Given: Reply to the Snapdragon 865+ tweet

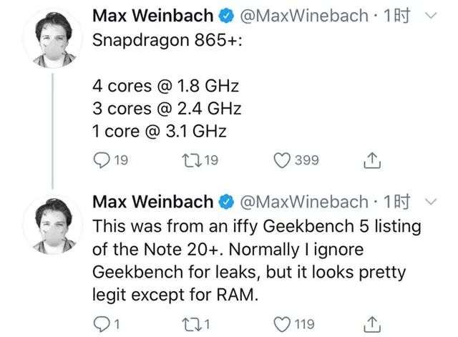Looking at the screenshot, I should (x=101, y=161).
